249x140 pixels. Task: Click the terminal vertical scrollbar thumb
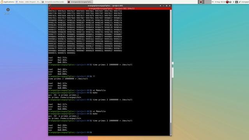(x=171, y=129)
